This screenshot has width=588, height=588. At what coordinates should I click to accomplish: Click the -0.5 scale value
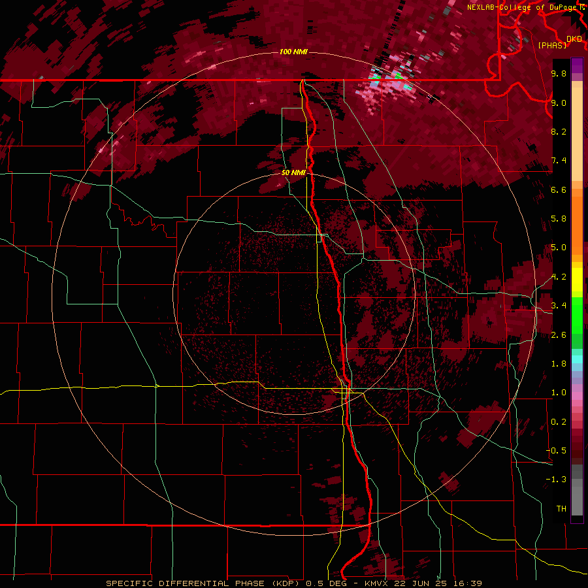click(556, 451)
